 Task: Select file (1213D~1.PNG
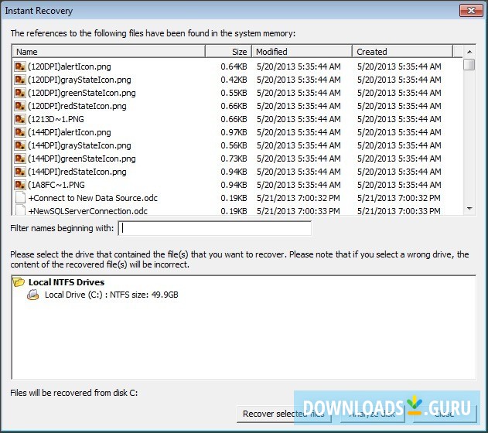[x=56, y=119]
